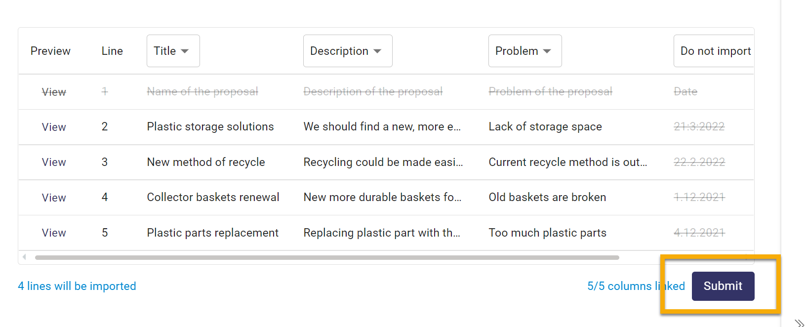Image resolution: width=806 pixels, height=327 pixels.
Task: Select 'New method of recycle' title cell
Action: 206,162
